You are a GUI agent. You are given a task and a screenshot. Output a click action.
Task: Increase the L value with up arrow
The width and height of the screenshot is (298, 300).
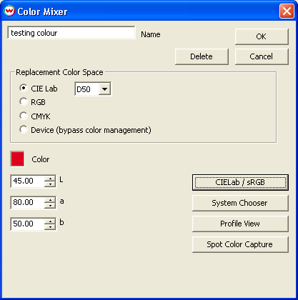point(50,179)
